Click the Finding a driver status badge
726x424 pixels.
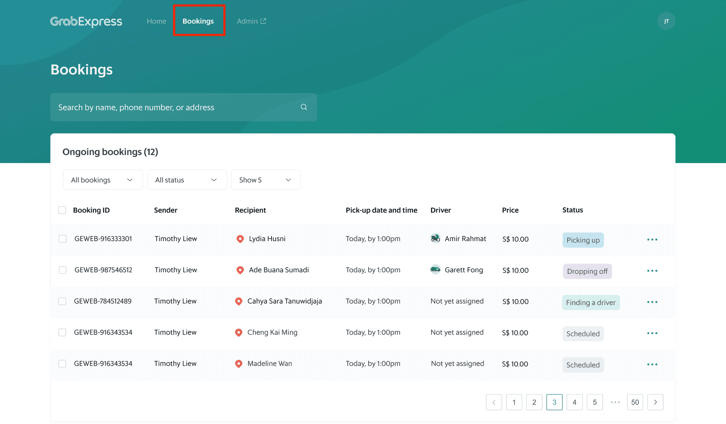pos(591,303)
